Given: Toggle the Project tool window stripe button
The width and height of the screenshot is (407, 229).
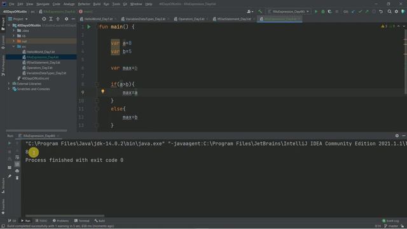Looking at the screenshot, I should 3,24.
